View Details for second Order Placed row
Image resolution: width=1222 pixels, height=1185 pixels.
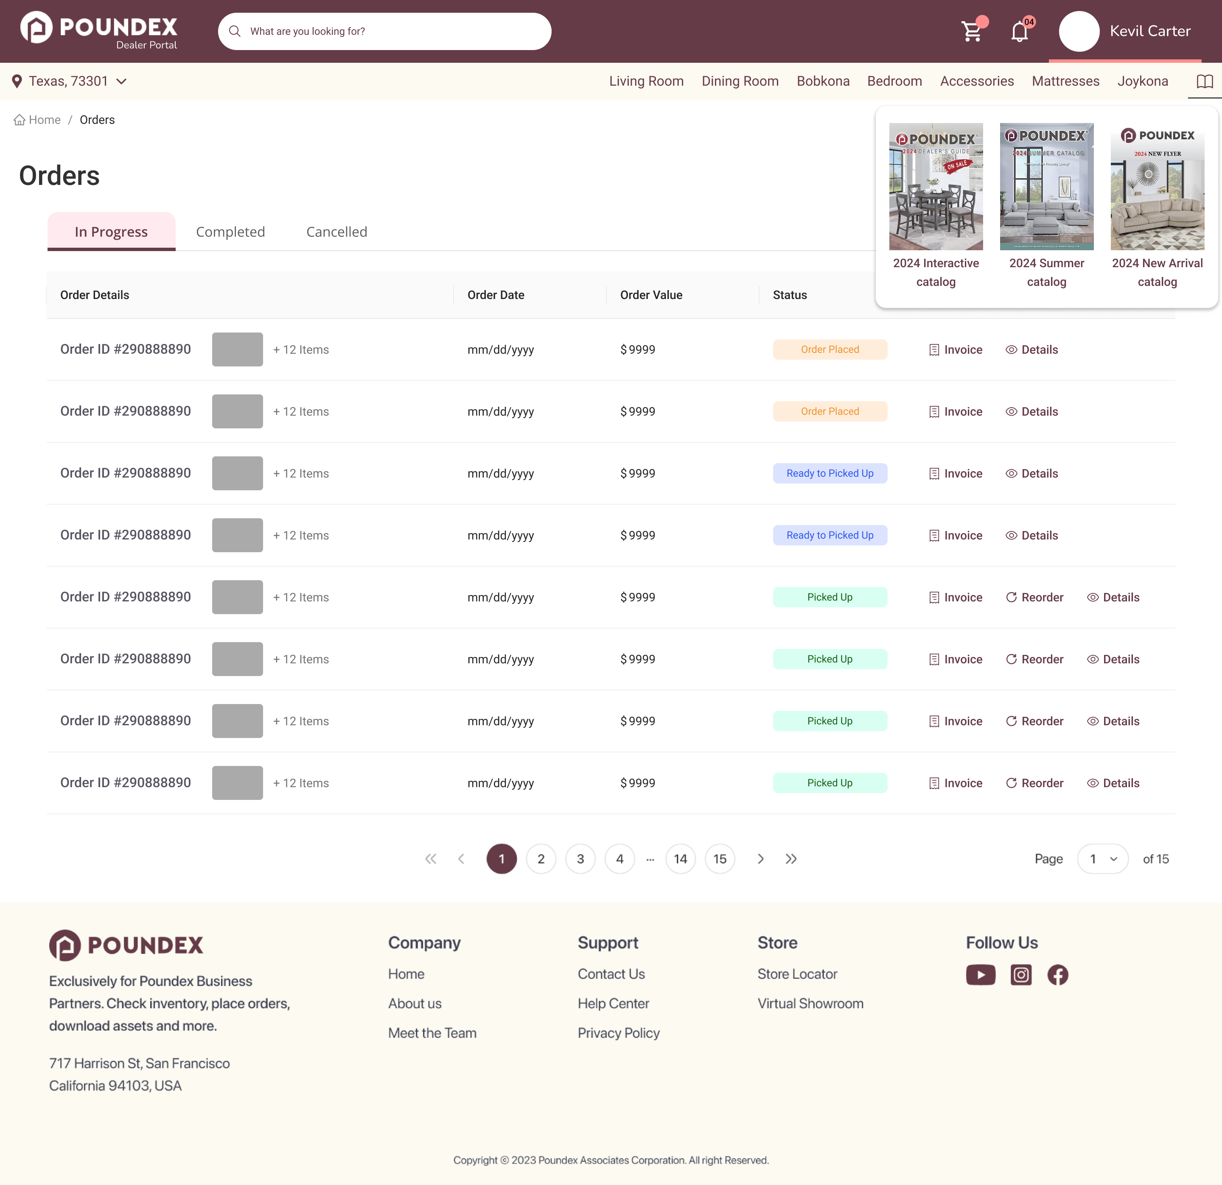tap(1031, 411)
